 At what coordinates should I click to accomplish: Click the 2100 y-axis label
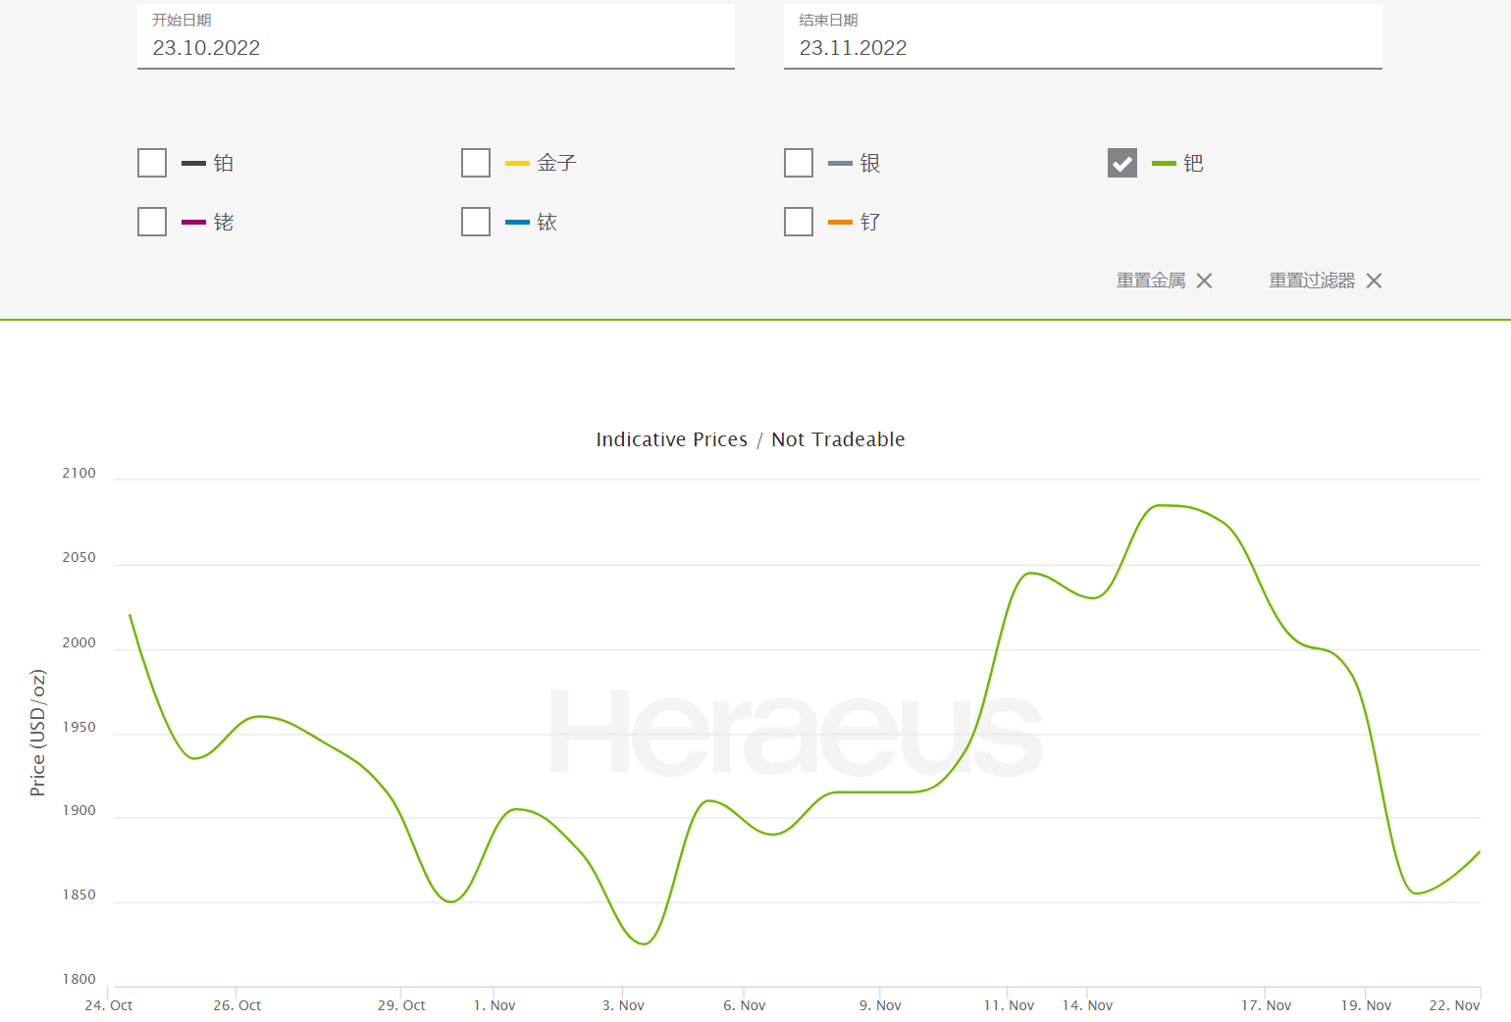click(x=79, y=473)
